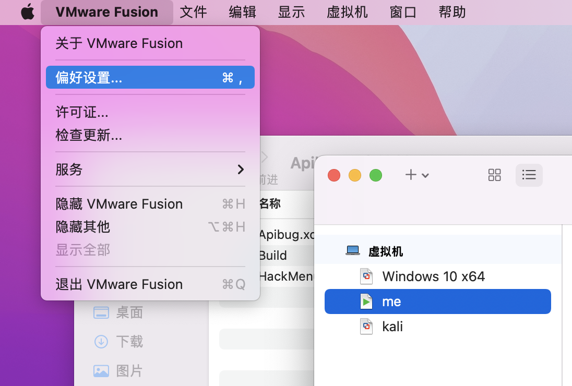Click the 虚拟机 computer icon
The width and height of the screenshot is (572, 386).
(x=353, y=251)
